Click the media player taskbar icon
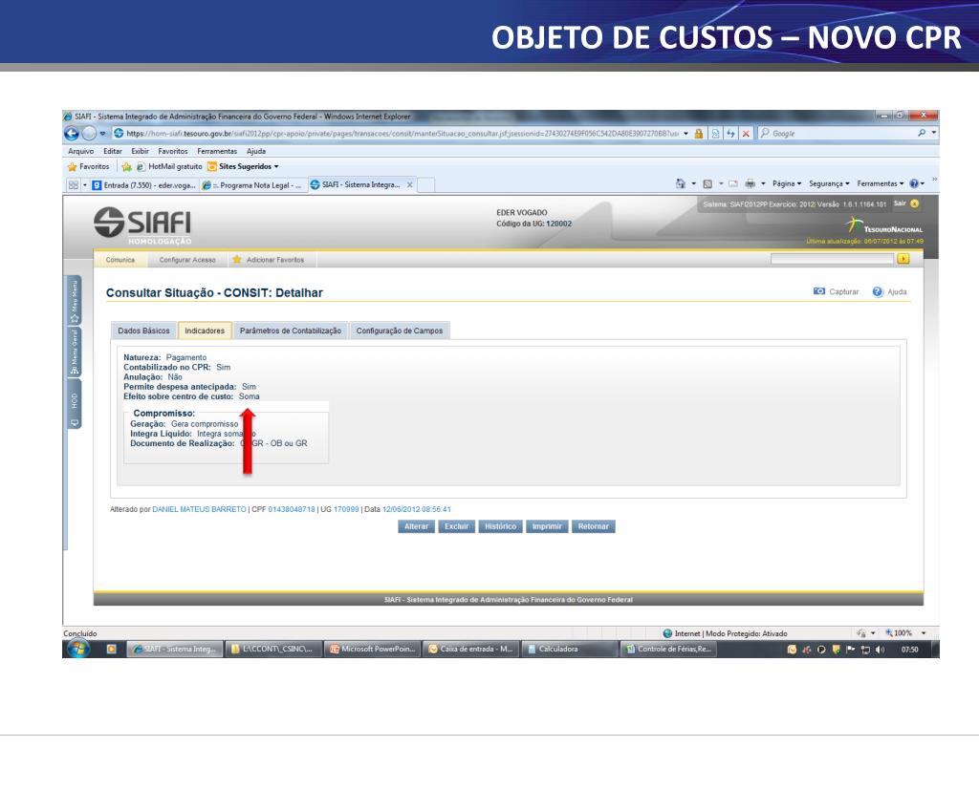The height and width of the screenshot is (790, 979). tap(111, 649)
